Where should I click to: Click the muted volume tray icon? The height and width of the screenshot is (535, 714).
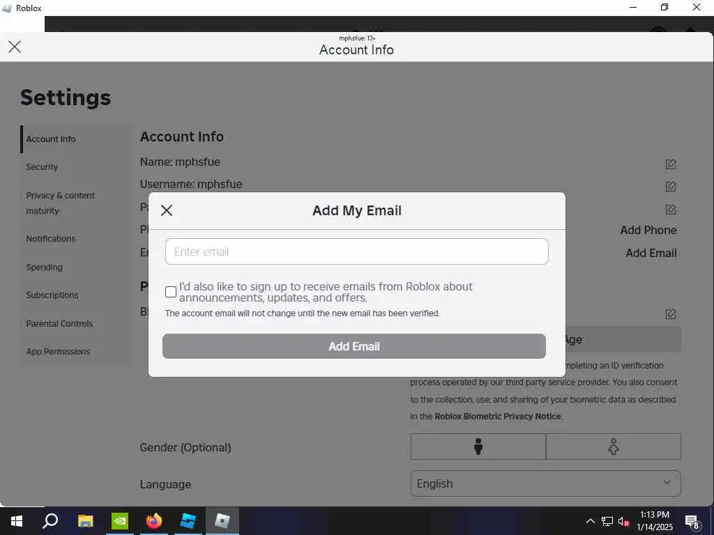(623, 521)
